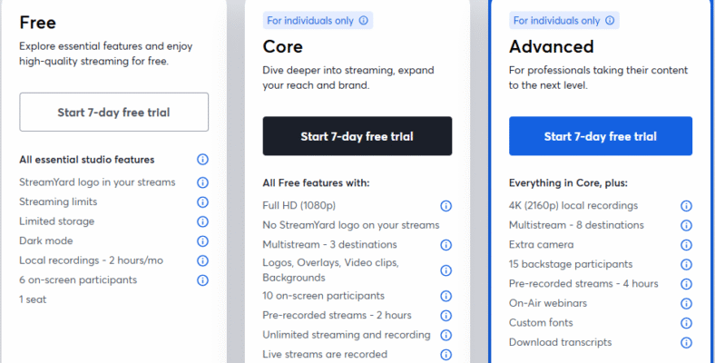This screenshot has width=715, height=363.
Task: Start the Core plan 7-day free trial
Action: coord(357,136)
